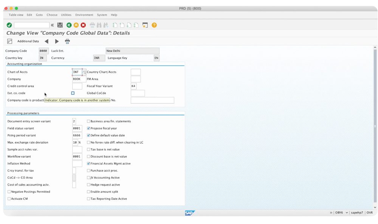Image resolution: width=378 pixels, height=224 pixels.
Task: Enable No forex rate diff. when clearing in LC
Action: click(x=88, y=143)
